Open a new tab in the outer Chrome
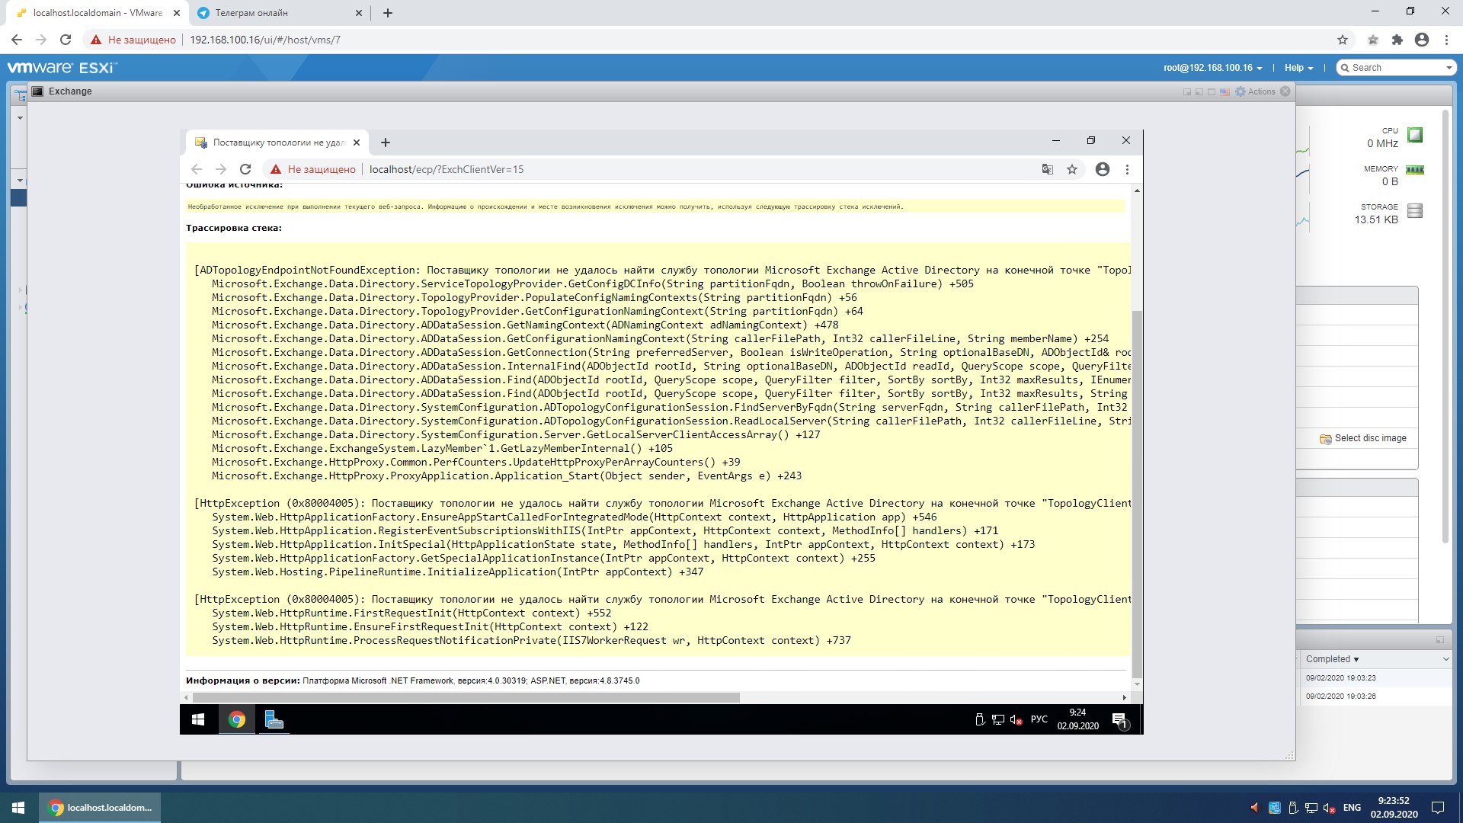The height and width of the screenshot is (823, 1463). [x=388, y=13]
